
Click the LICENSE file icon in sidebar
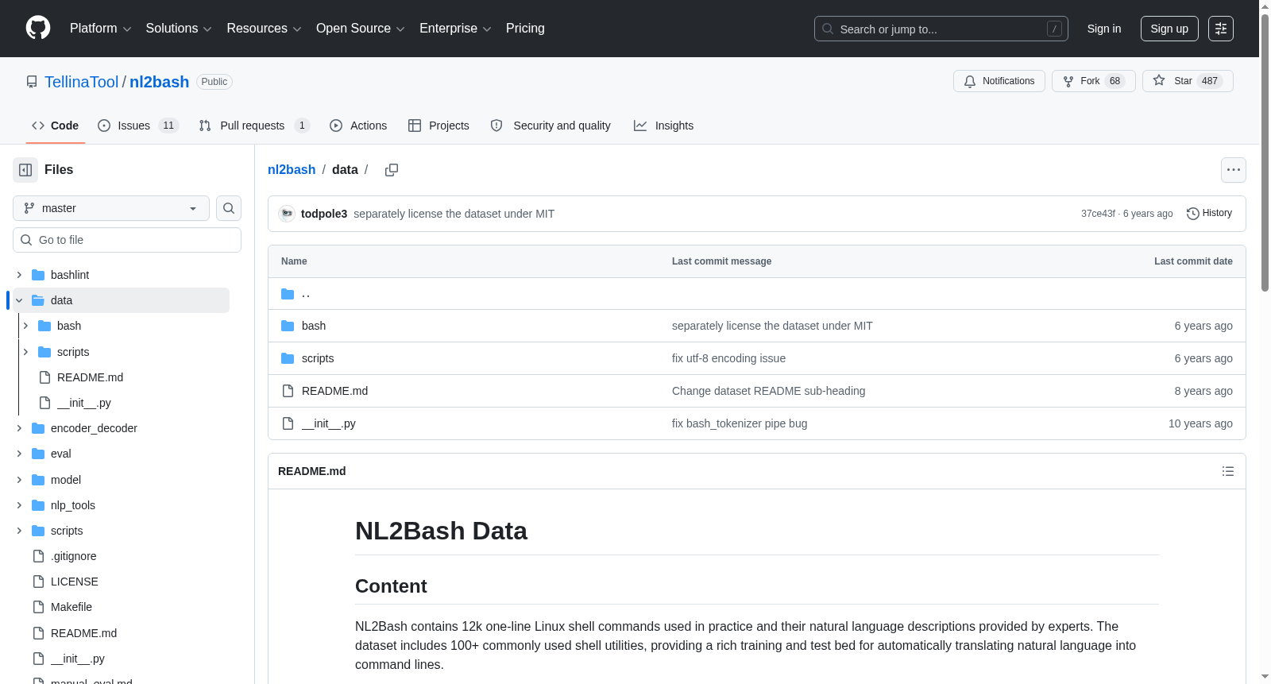click(x=38, y=582)
